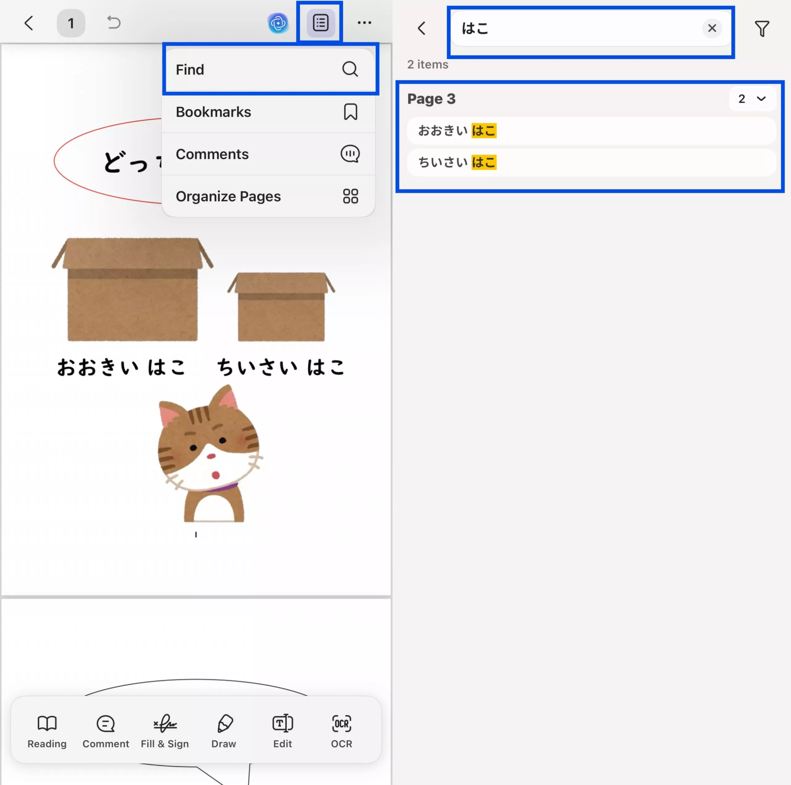This screenshot has width=791, height=785.
Task: Open Comments from the menu
Action: 268,154
